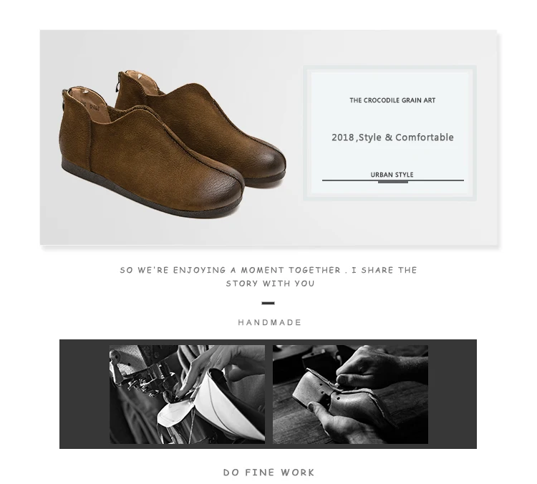Click the hands shaping shoe last photo
This screenshot has width=537, height=484.
coord(350,394)
